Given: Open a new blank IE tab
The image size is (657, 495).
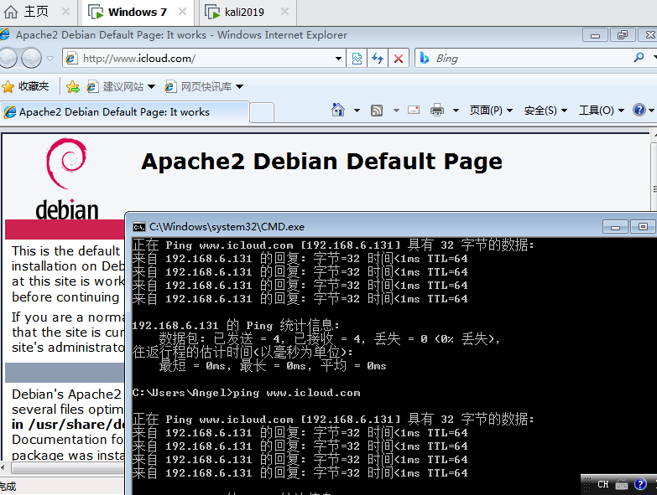Looking at the screenshot, I should [262, 113].
